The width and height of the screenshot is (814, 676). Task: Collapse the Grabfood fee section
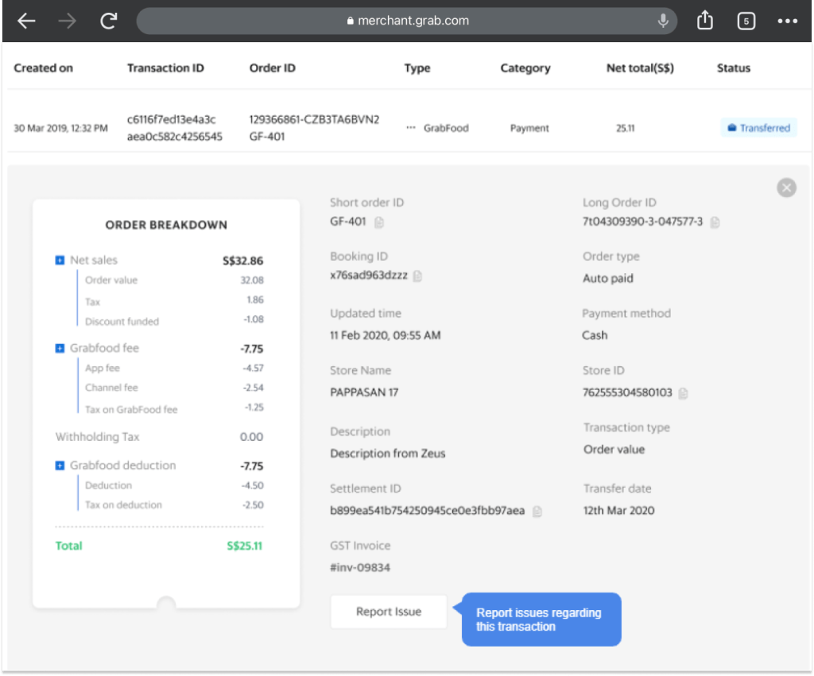60,349
